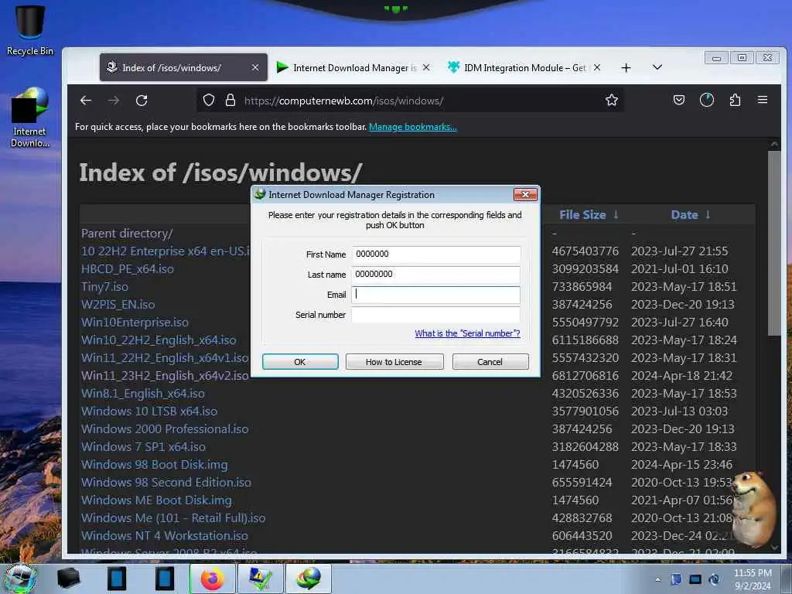
Task: Switch to IDM Integration Module tab
Action: tap(525, 68)
